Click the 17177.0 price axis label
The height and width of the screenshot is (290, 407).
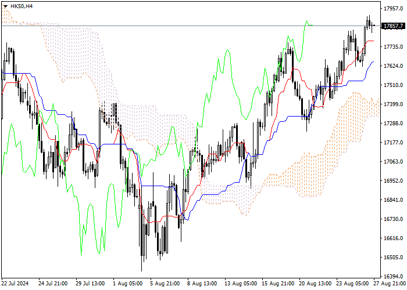click(x=393, y=143)
